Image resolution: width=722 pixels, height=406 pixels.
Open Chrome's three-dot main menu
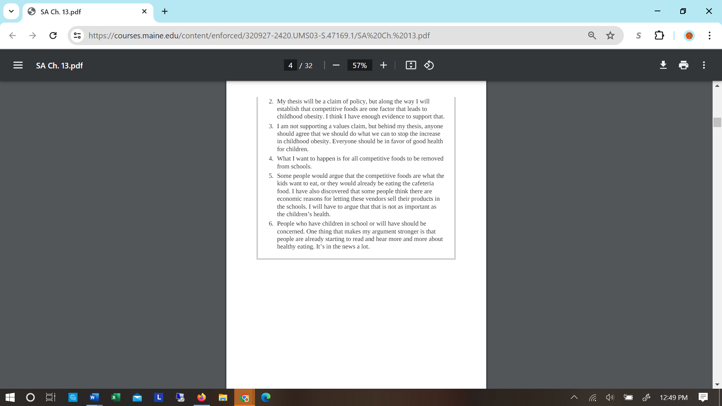coord(709,36)
